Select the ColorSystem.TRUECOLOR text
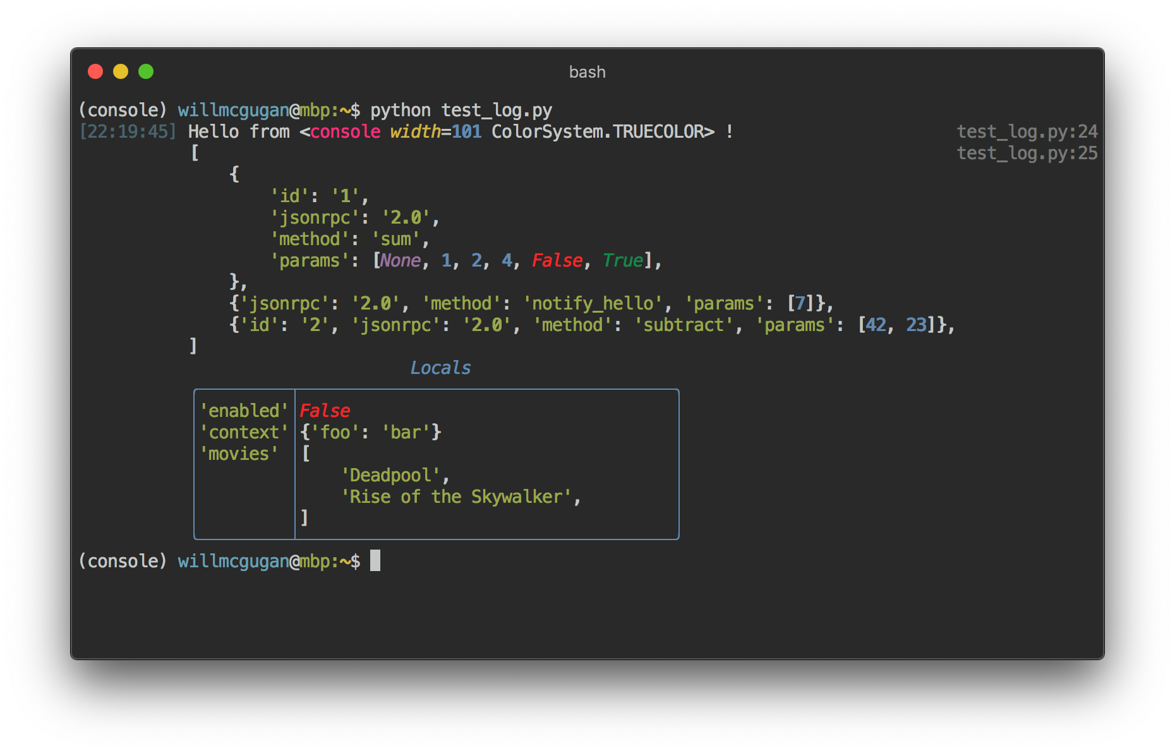This screenshot has height=753, width=1175. point(598,132)
